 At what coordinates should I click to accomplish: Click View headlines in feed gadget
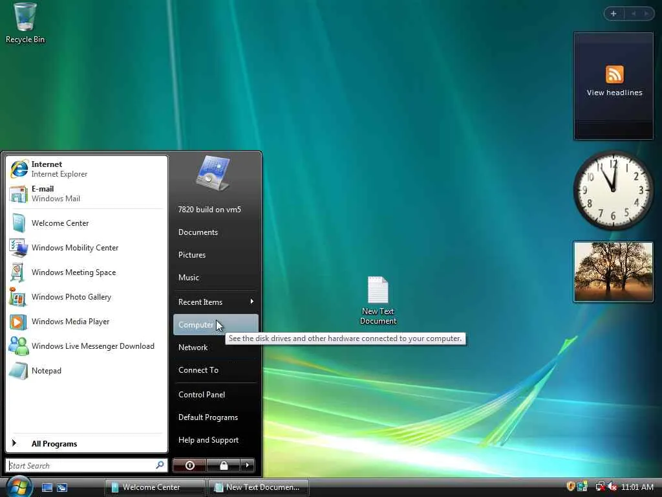point(614,93)
